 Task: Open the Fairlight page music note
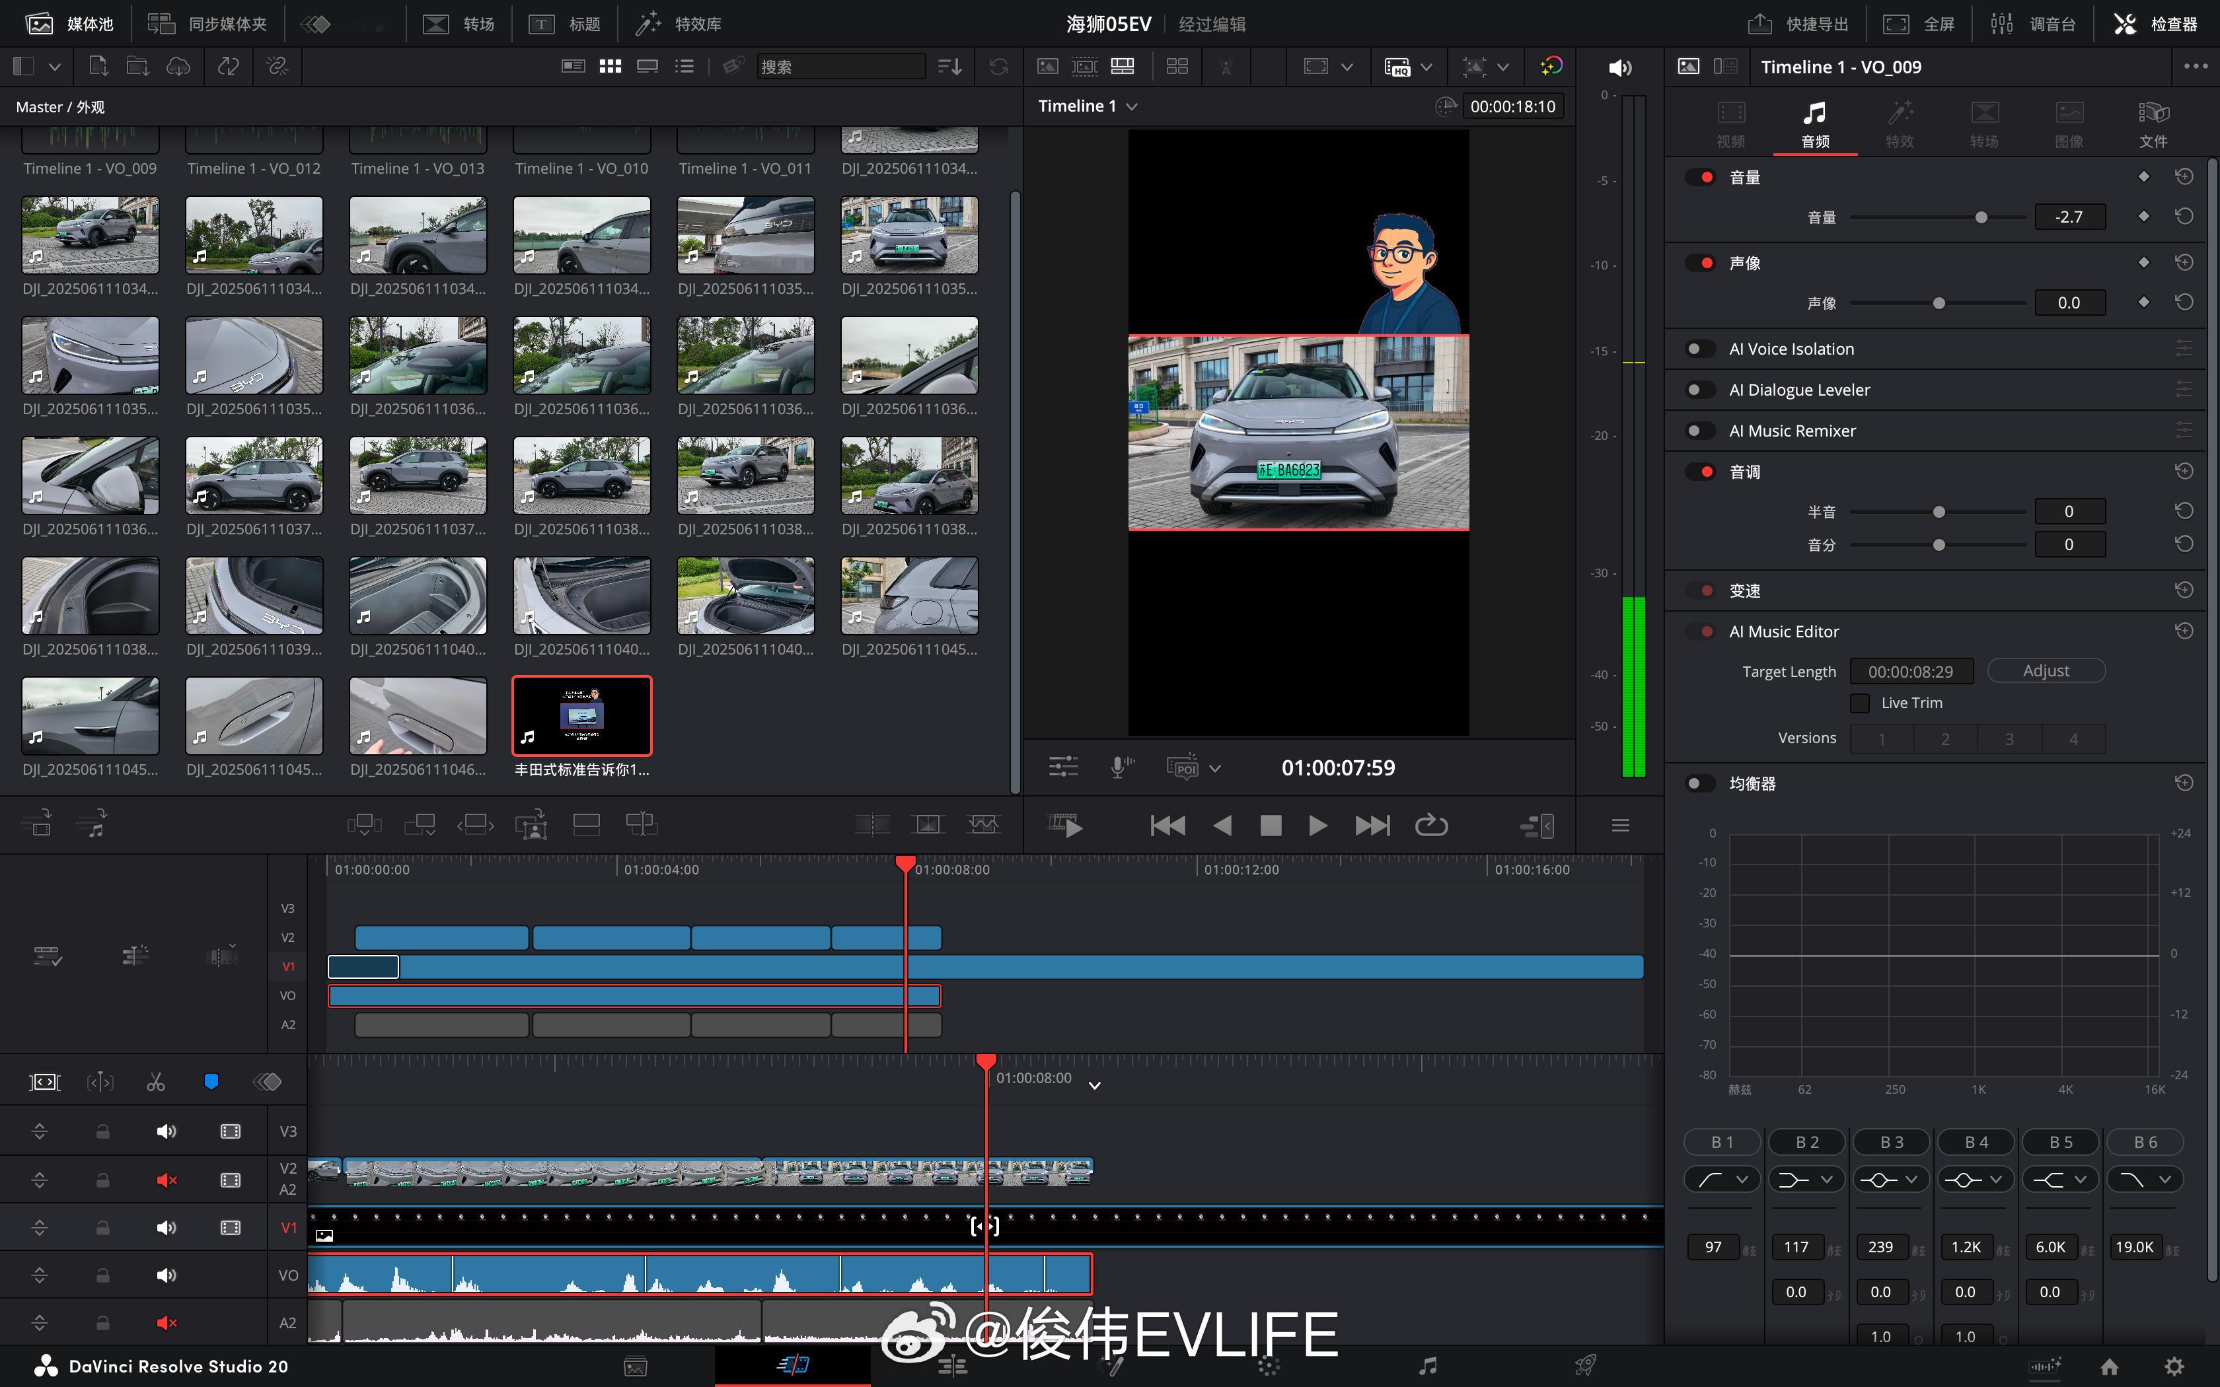[1427, 1366]
